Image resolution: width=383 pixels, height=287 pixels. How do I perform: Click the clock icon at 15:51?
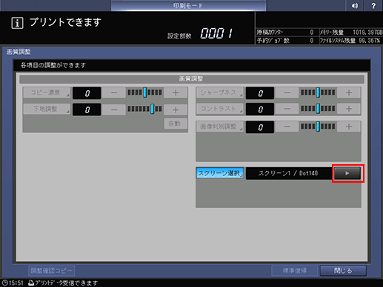(x=5, y=283)
